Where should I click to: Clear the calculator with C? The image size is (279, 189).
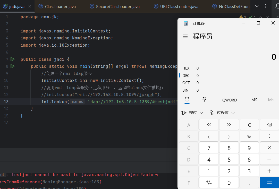(249, 125)
